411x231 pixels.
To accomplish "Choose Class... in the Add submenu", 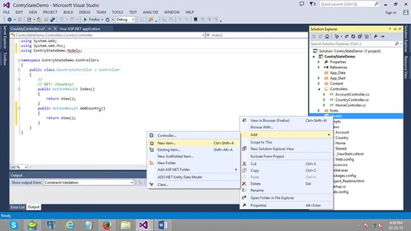I will tap(193, 185).
